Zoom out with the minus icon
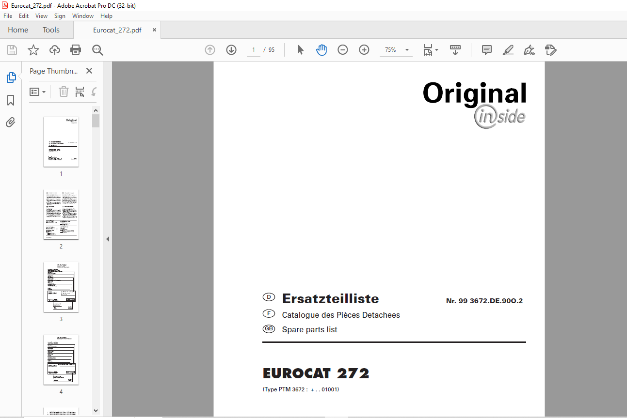Screen dimensions: 627x418 (x=343, y=50)
